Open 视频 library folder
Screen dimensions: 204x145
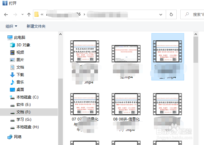(x=20, y=52)
